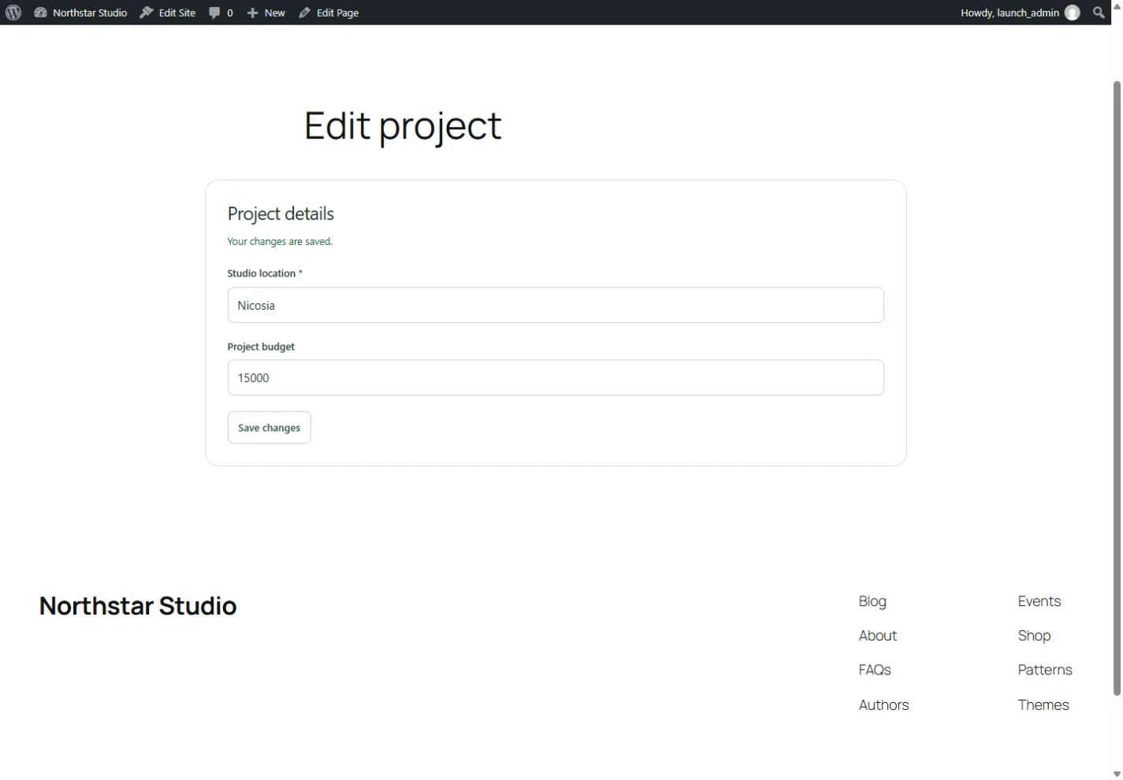Screen dimensions: 1123x780
Task: Click the plus icon for New
Action: coord(252,13)
